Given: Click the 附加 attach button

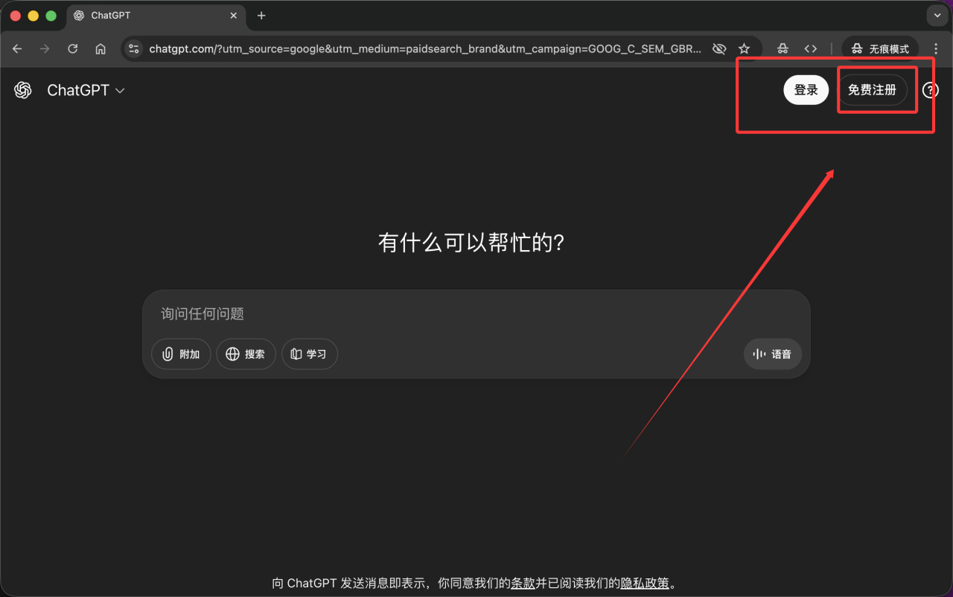Looking at the screenshot, I should pyautogui.click(x=182, y=354).
